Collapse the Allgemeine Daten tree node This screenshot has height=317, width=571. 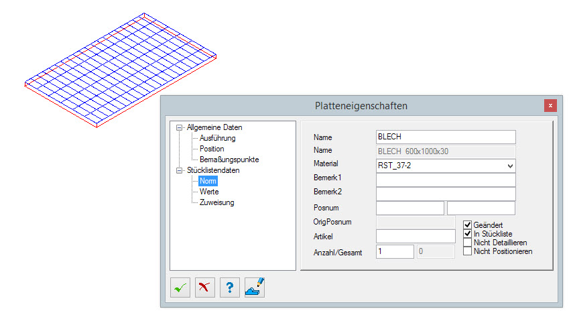(x=179, y=127)
